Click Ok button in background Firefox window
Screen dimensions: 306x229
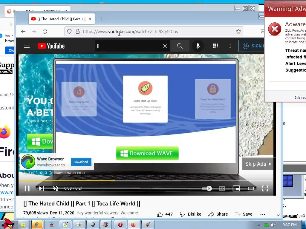[x=9, y=50]
